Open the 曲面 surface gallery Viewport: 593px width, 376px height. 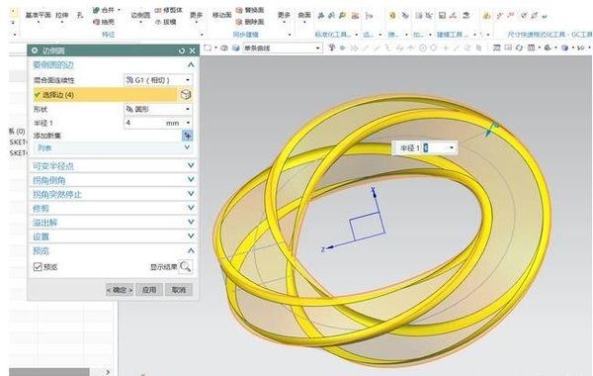tap(304, 15)
